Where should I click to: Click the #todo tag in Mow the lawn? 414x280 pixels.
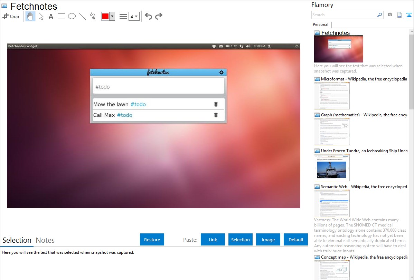pos(138,105)
